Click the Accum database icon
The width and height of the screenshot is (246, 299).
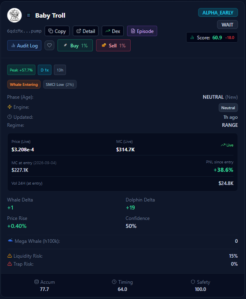37,282
